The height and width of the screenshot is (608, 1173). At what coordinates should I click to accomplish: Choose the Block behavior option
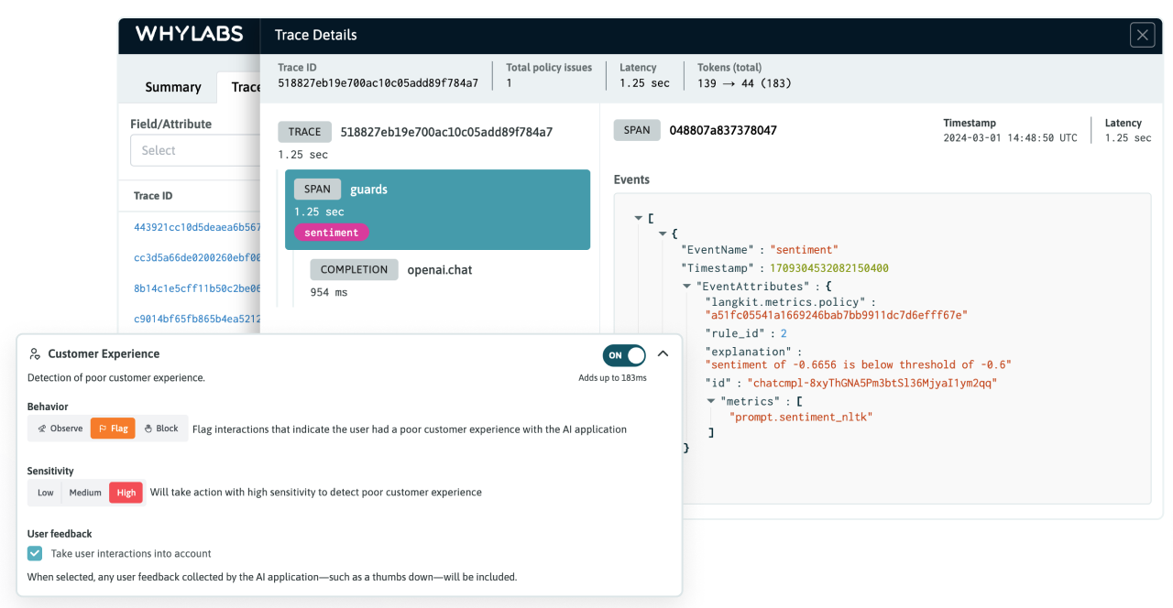(161, 429)
